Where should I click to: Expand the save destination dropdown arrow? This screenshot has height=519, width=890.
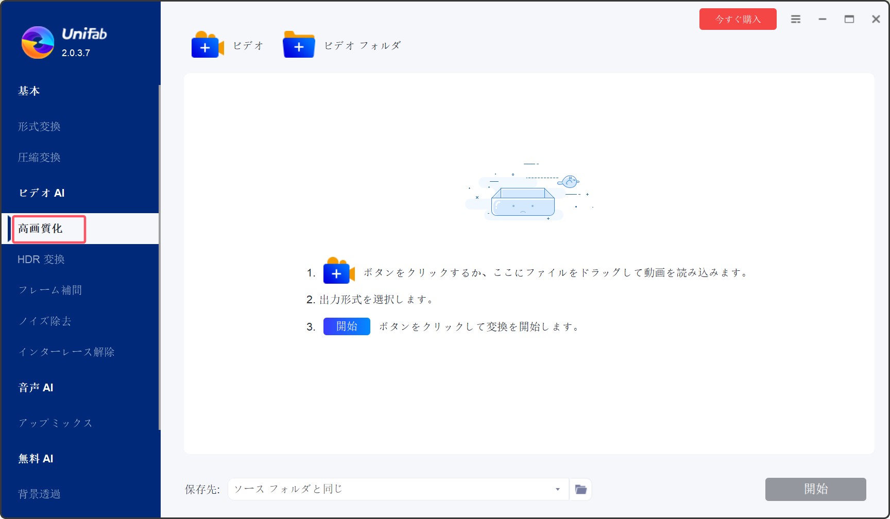click(558, 489)
